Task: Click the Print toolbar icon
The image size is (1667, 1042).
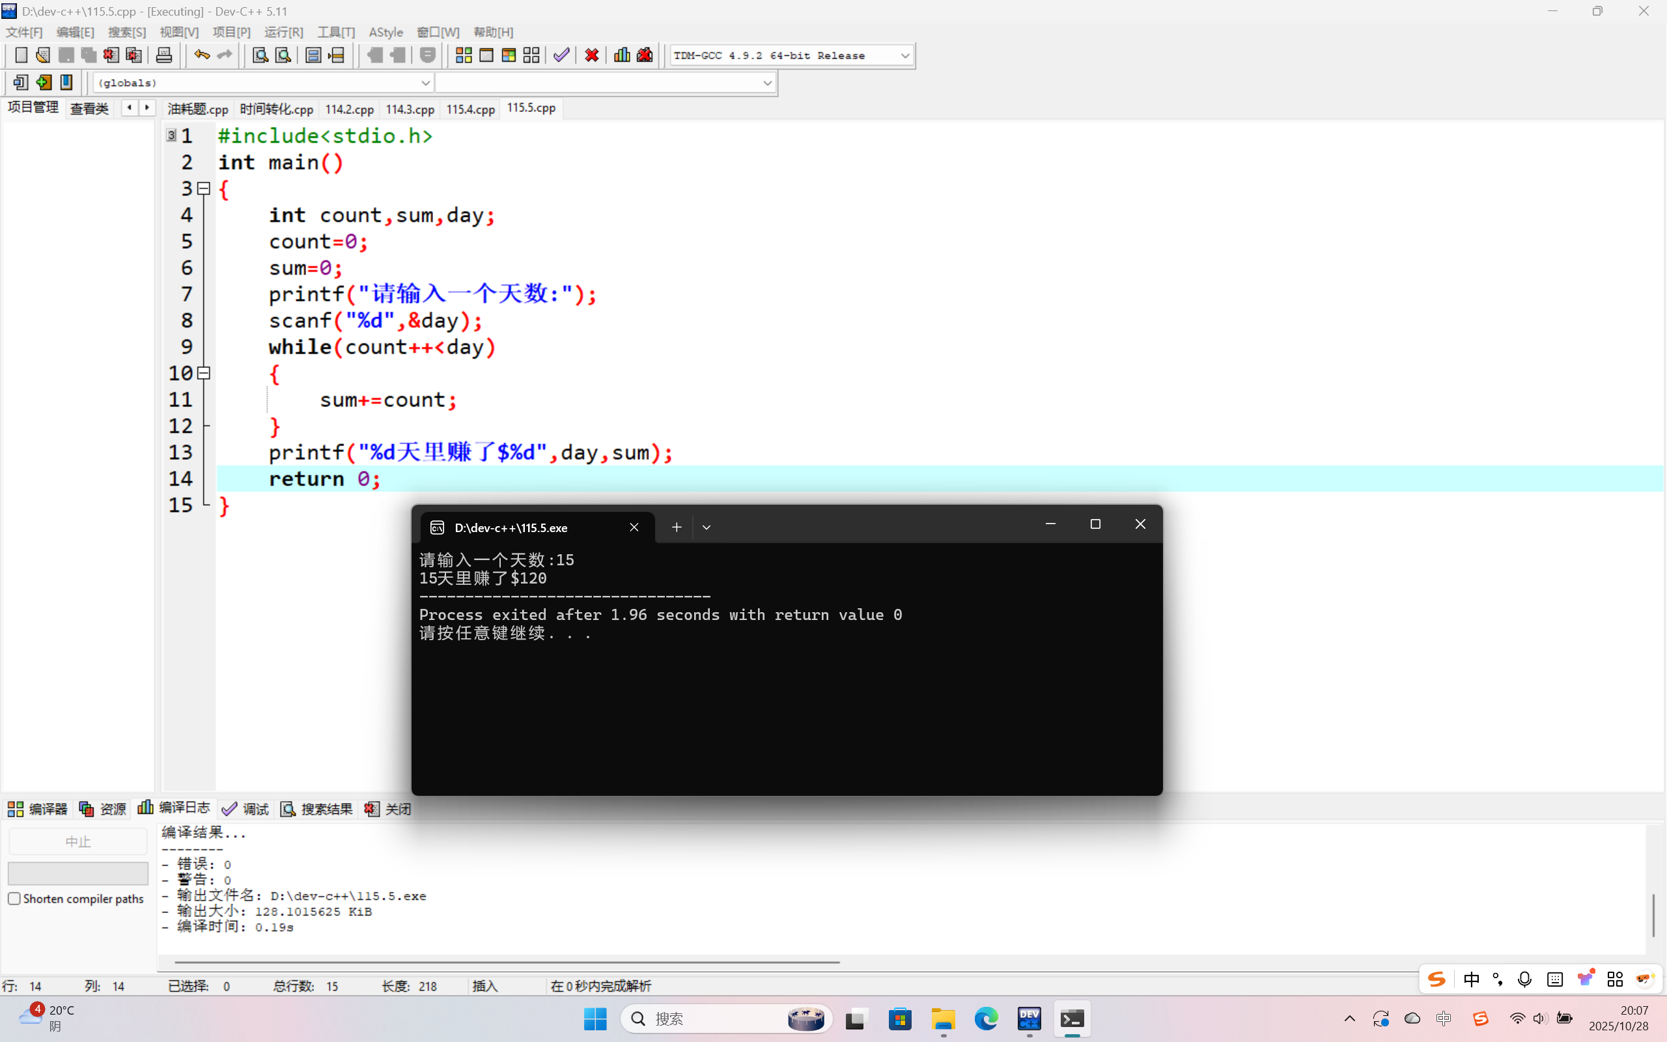Action: click(164, 55)
